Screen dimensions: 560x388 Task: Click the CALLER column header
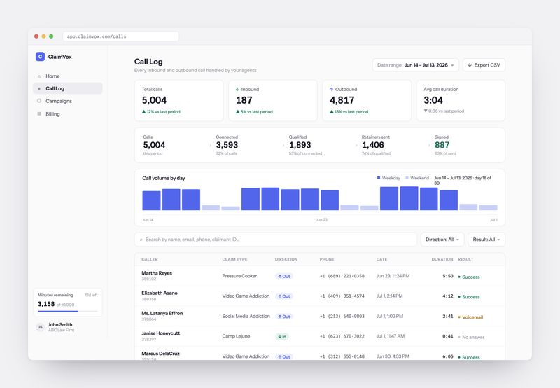pos(150,259)
